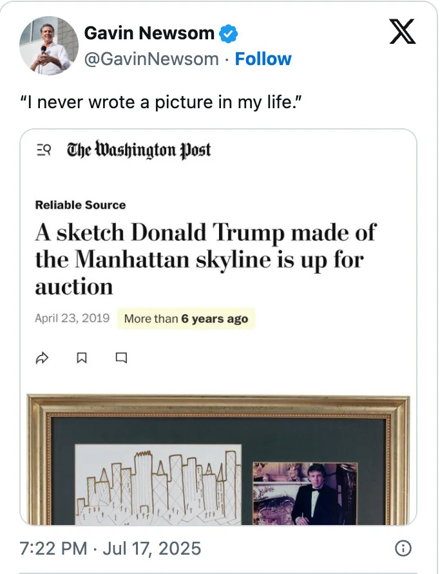This screenshot has width=440, height=574.
Task: Click the April 23, 2019 date
Action: click(72, 319)
